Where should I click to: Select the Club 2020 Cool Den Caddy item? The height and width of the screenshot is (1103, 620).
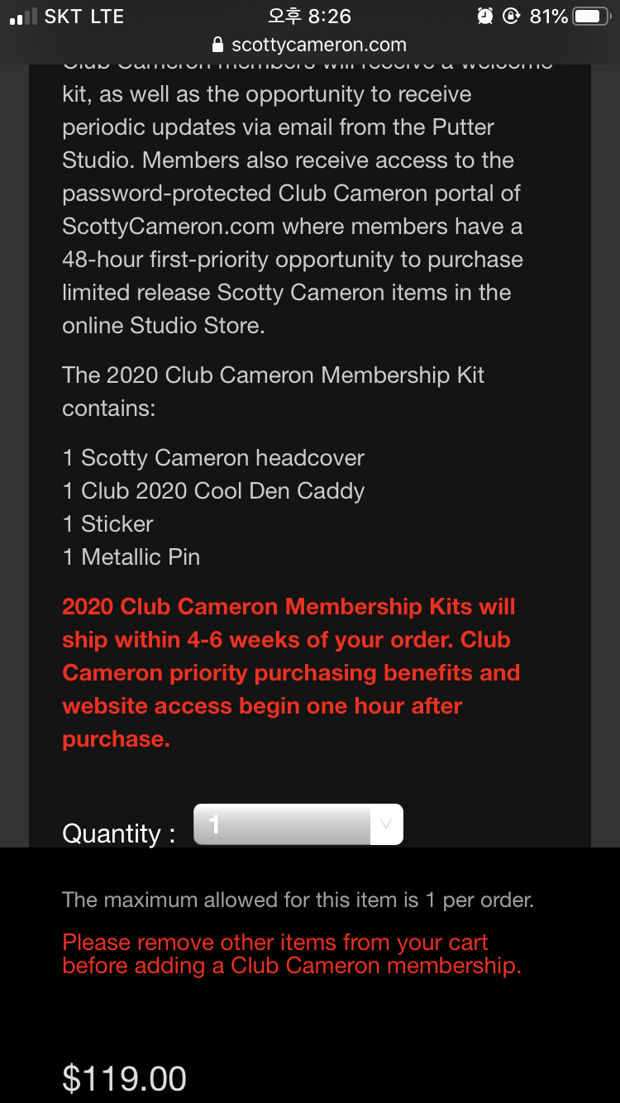click(x=213, y=491)
